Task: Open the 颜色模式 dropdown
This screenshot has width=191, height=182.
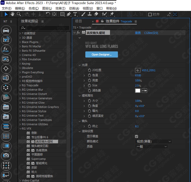Action: coord(154,142)
